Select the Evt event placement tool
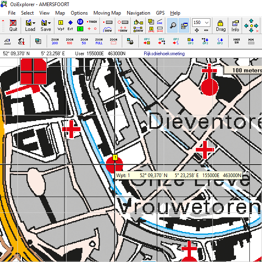 70,25
